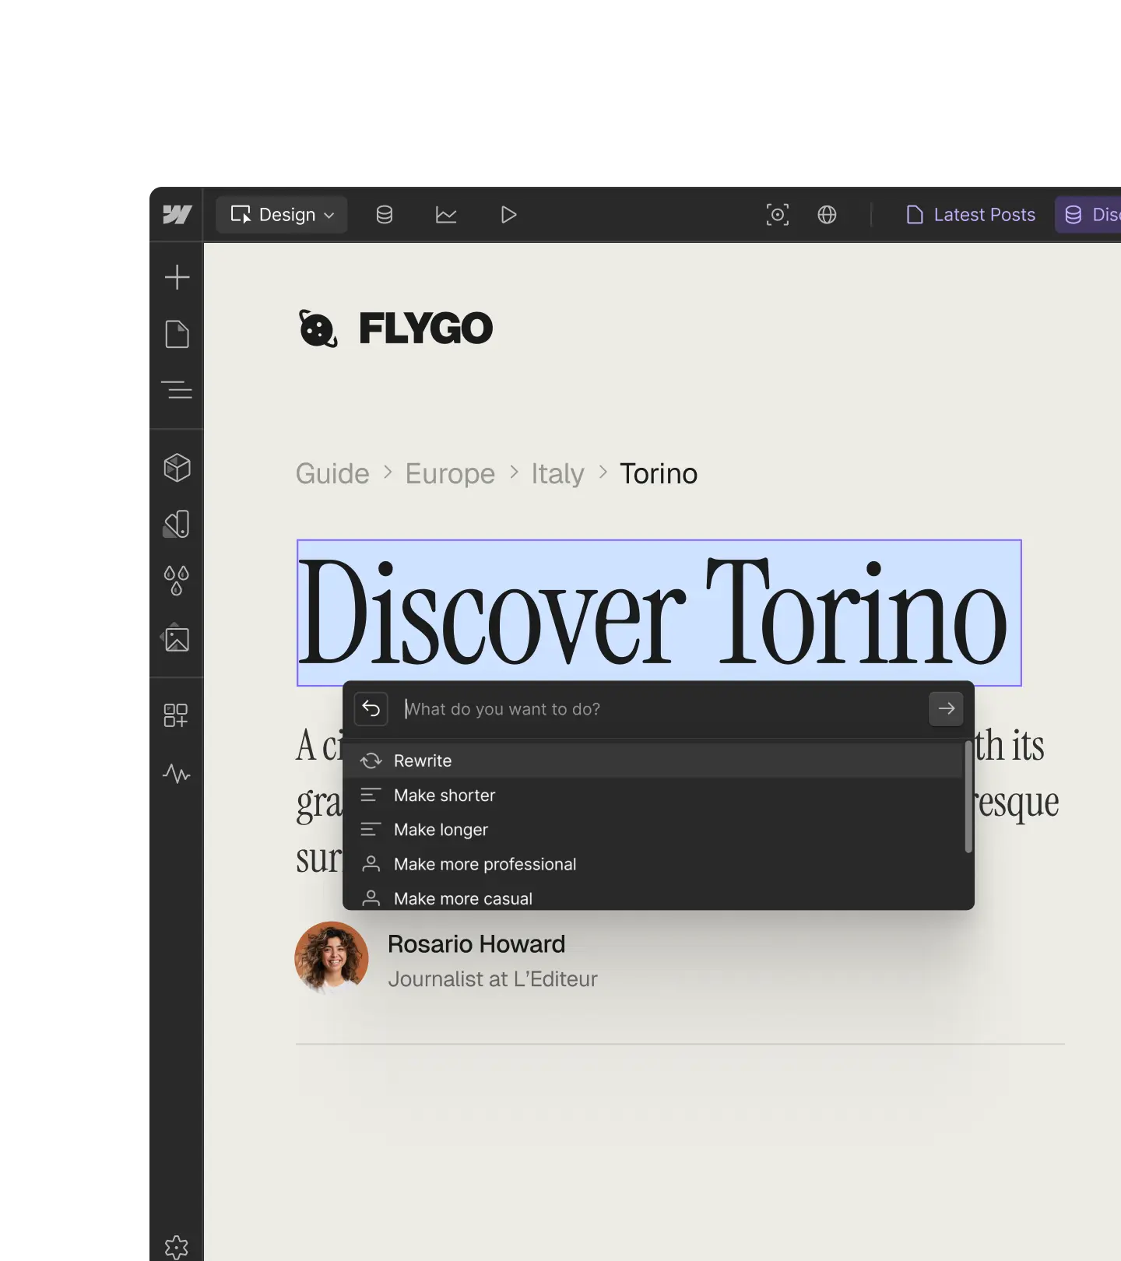Image resolution: width=1121 pixels, height=1261 pixels.
Task: Open the Pages panel icon
Action: 177,334
